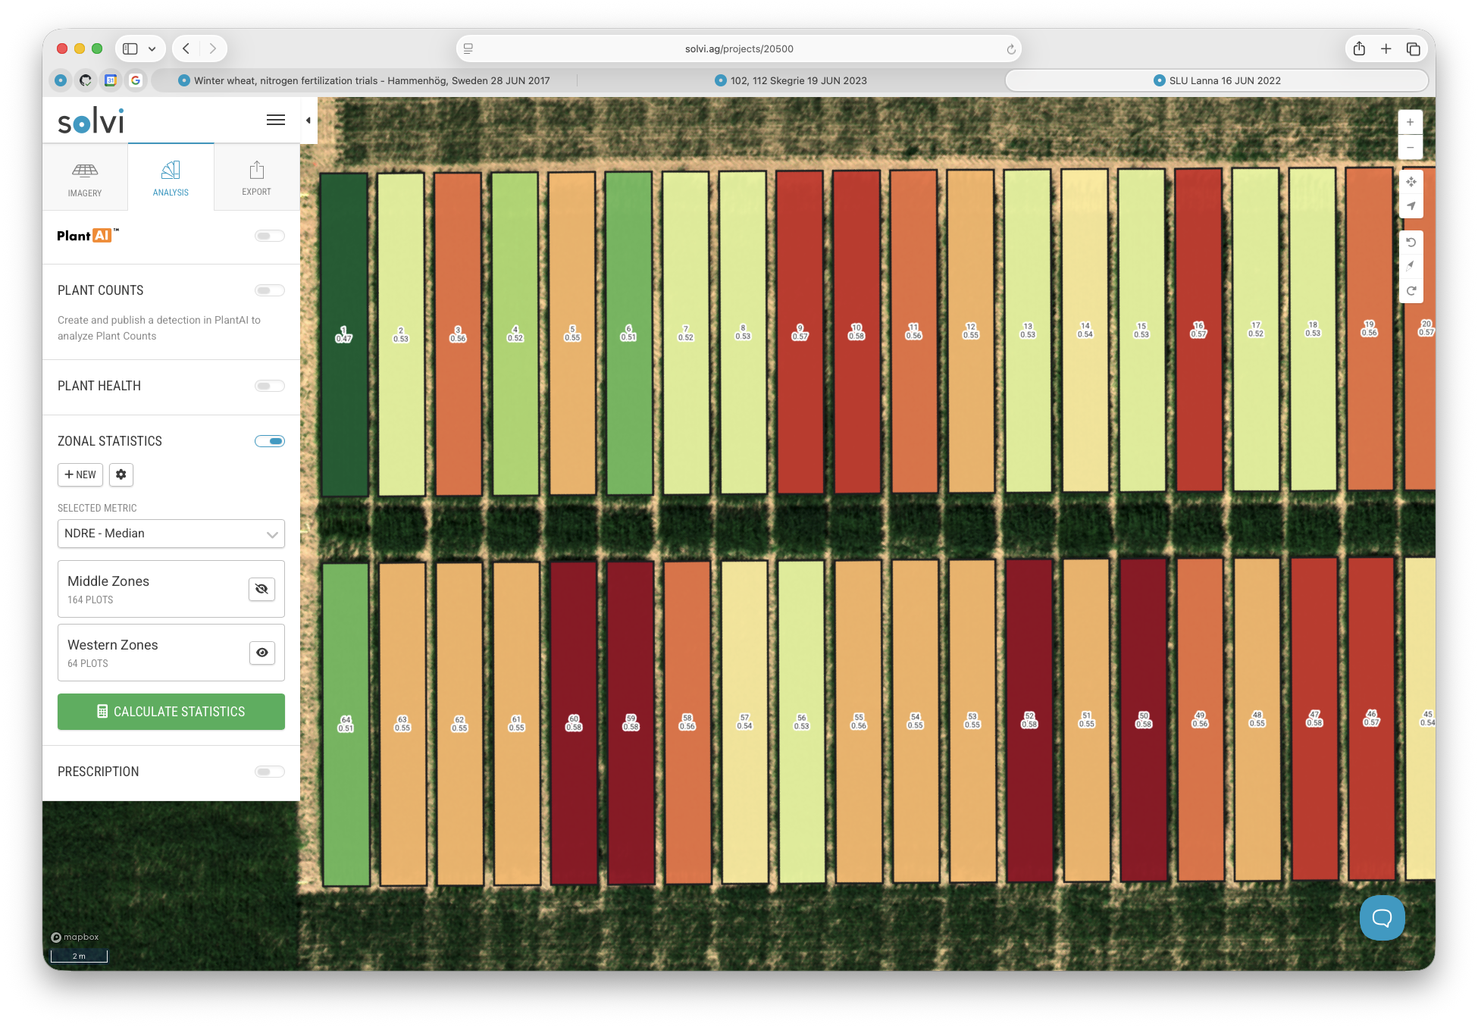
Task: Click the Calculate Statistics button
Action: click(171, 712)
